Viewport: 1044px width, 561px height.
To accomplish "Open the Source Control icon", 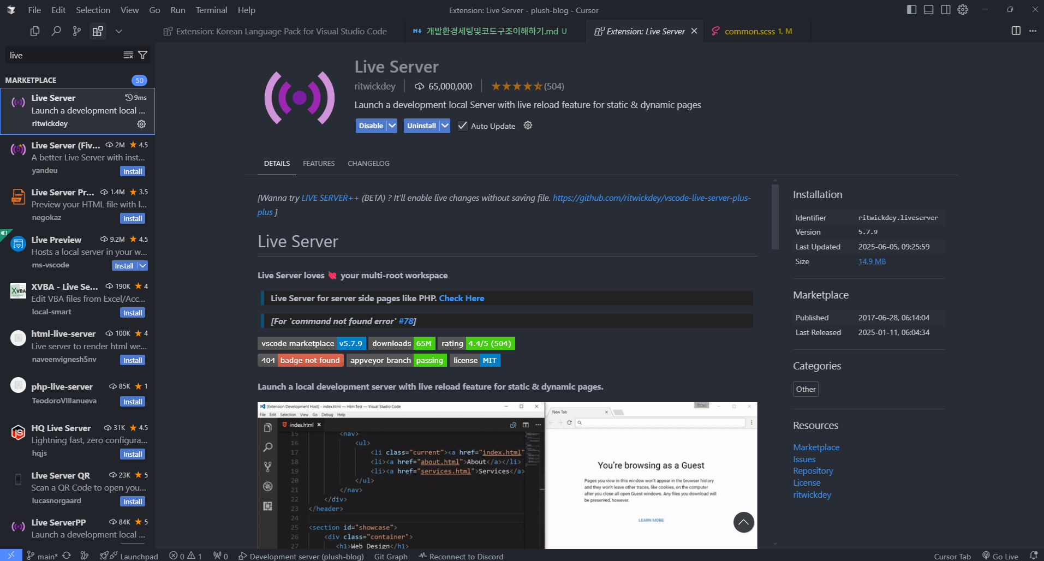I will pos(77,31).
